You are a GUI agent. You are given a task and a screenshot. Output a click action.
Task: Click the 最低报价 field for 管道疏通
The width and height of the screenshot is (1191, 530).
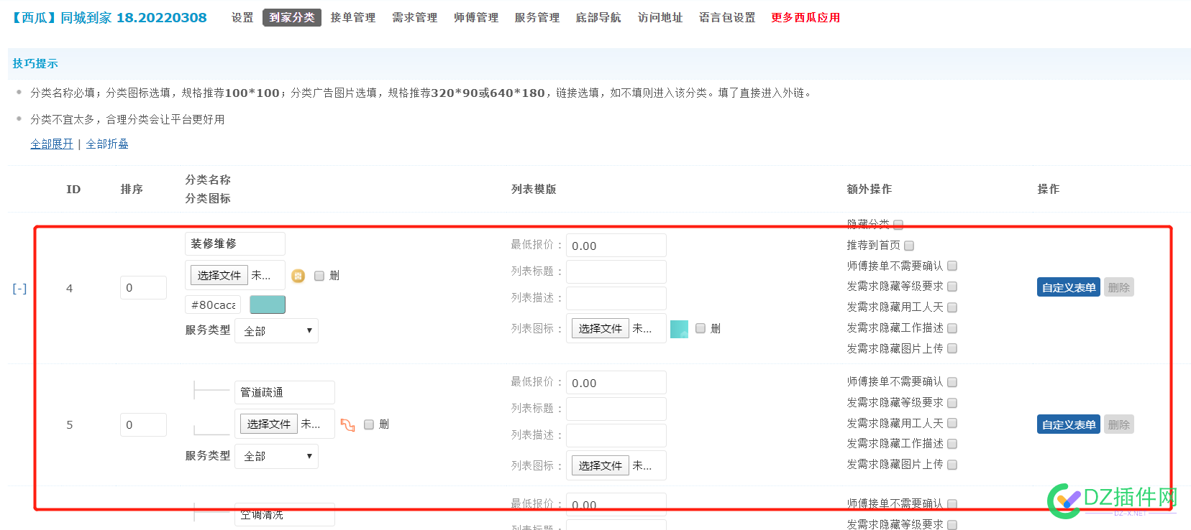(x=616, y=383)
